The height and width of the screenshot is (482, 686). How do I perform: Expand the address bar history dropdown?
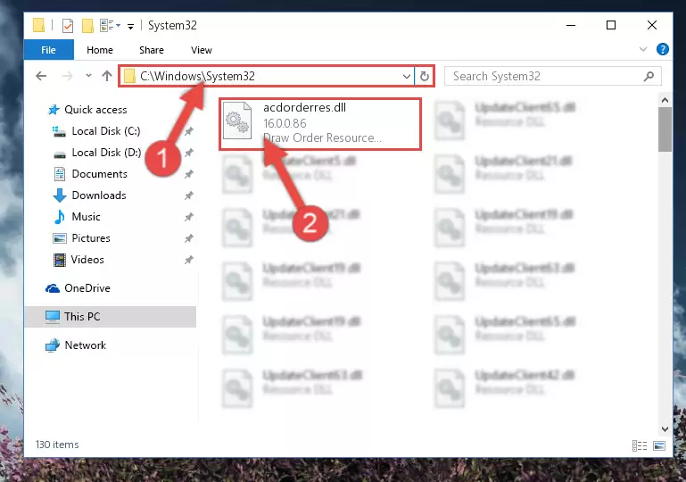pyautogui.click(x=407, y=77)
